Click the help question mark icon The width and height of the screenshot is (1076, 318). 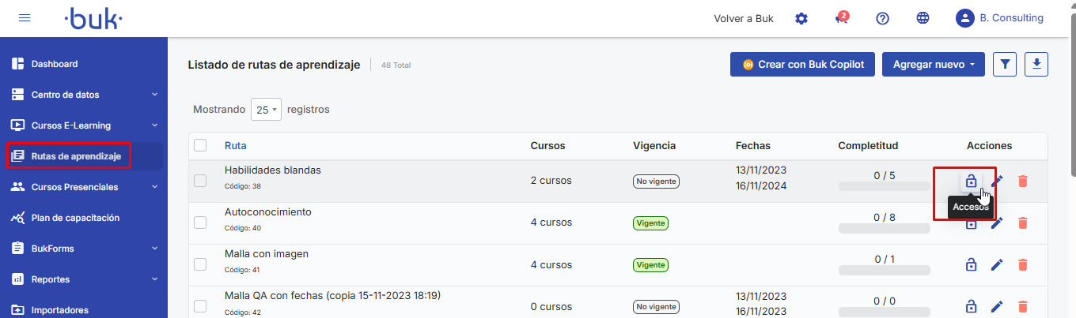tap(883, 18)
